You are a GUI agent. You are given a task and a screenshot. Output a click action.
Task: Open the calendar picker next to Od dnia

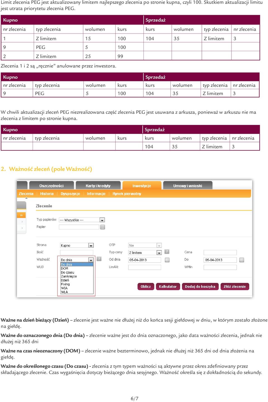(x=167, y=260)
